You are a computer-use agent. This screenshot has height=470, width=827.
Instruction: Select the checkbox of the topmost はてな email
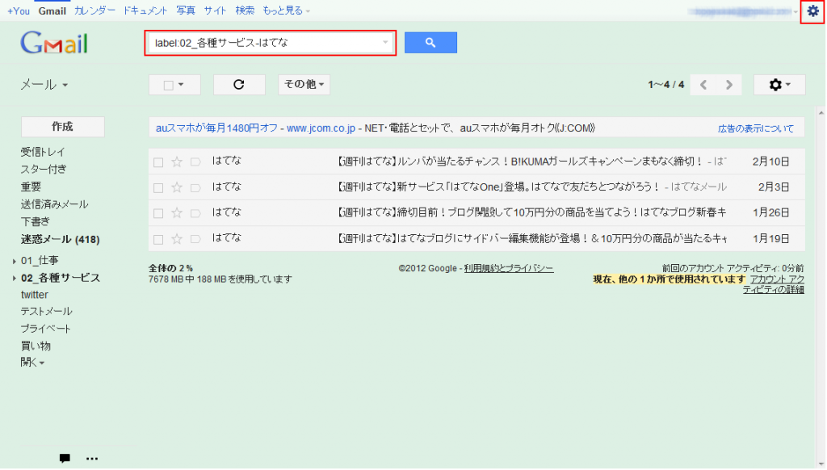157,161
